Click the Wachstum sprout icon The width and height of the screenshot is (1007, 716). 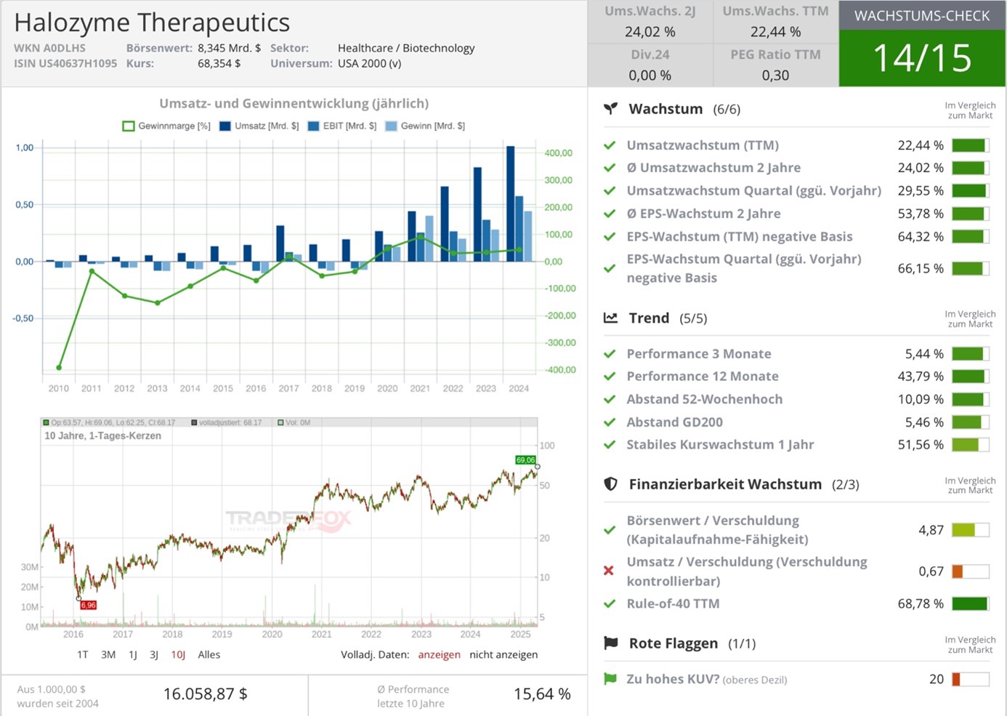(611, 108)
